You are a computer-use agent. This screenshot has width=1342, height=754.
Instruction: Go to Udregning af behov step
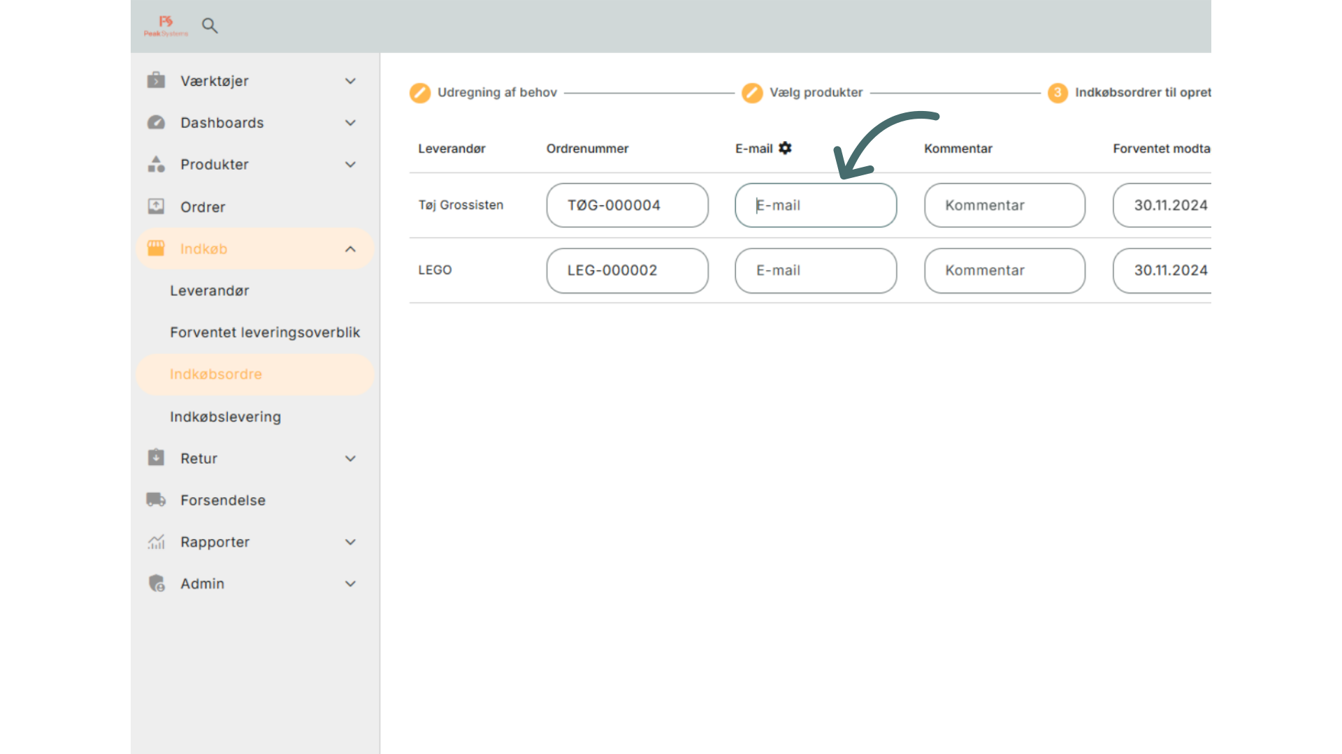[x=497, y=92]
